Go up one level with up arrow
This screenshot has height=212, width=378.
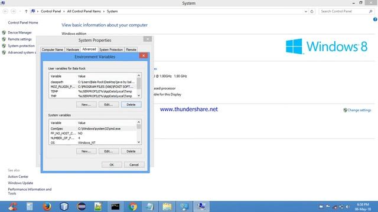click(26, 11)
